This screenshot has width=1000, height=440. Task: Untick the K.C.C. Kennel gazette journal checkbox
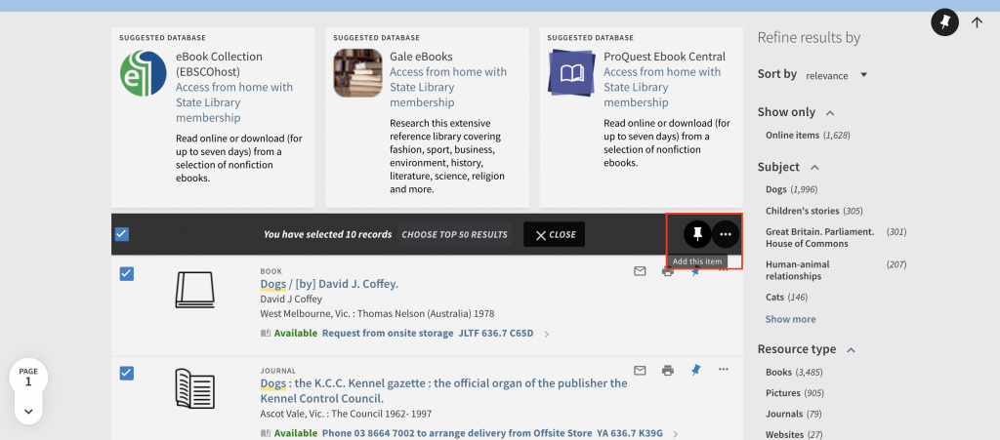(127, 374)
